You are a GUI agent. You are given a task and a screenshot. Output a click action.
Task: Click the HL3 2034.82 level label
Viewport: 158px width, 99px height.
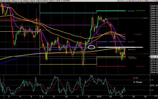point(131,42)
